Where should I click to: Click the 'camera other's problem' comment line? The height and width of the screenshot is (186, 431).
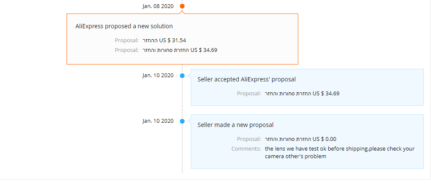click(x=295, y=156)
